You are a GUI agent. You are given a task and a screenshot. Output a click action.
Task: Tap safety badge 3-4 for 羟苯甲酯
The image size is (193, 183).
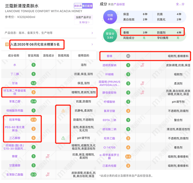(x=34, y=120)
